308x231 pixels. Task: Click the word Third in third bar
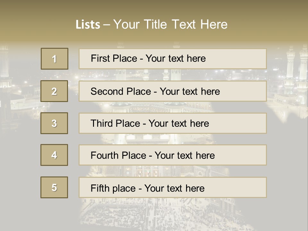(101, 123)
